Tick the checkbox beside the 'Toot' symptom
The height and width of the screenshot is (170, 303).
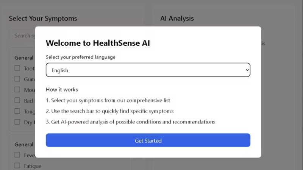[x=17, y=68]
